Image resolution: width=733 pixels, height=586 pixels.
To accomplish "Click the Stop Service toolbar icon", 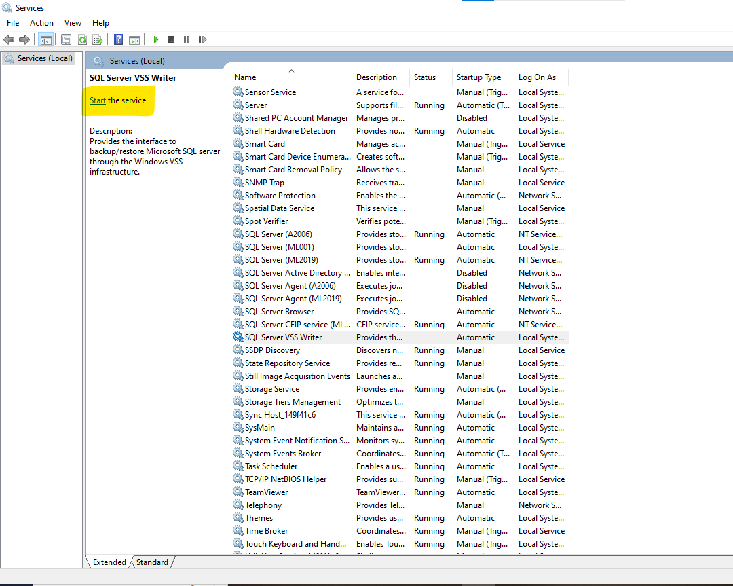I will click(171, 40).
